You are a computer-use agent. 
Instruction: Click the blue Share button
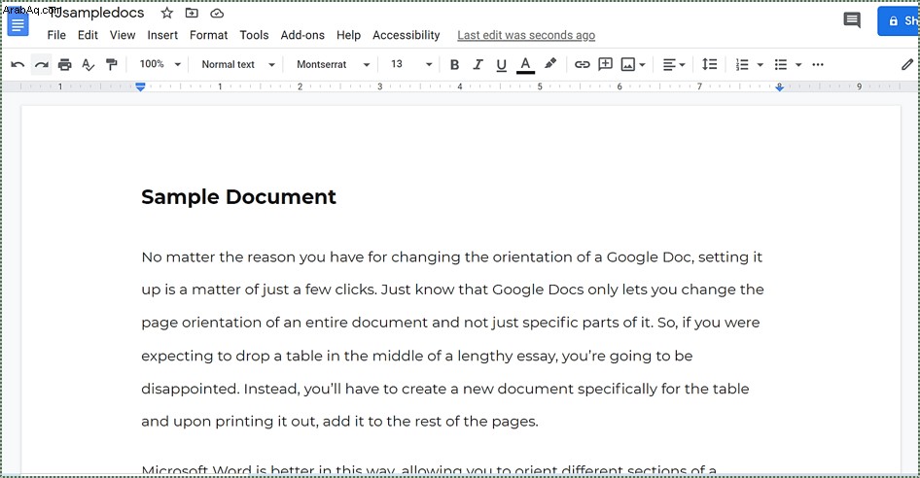point(899,21)
